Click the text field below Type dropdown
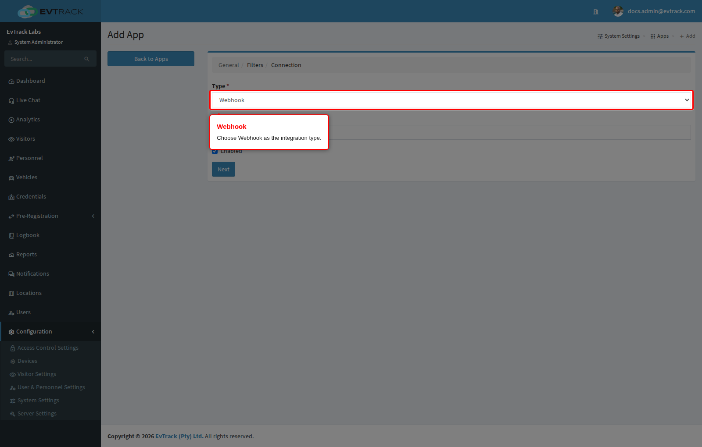Viewport: 702px width, 447px height. (x=451, y=132)
